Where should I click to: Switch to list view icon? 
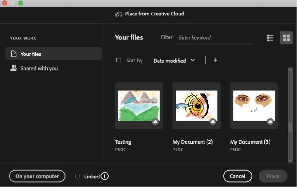pyautogui.click(x=270, y=38)
